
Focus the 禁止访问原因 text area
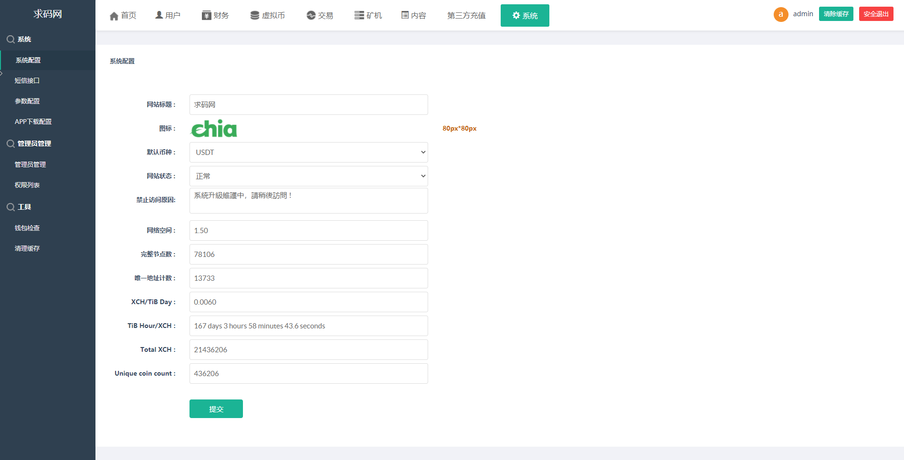coord(308,201)
